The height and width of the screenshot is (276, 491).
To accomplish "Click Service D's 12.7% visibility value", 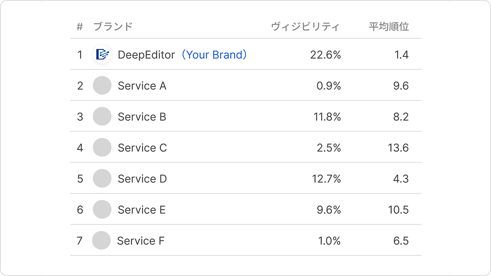I will pos(326,179).
